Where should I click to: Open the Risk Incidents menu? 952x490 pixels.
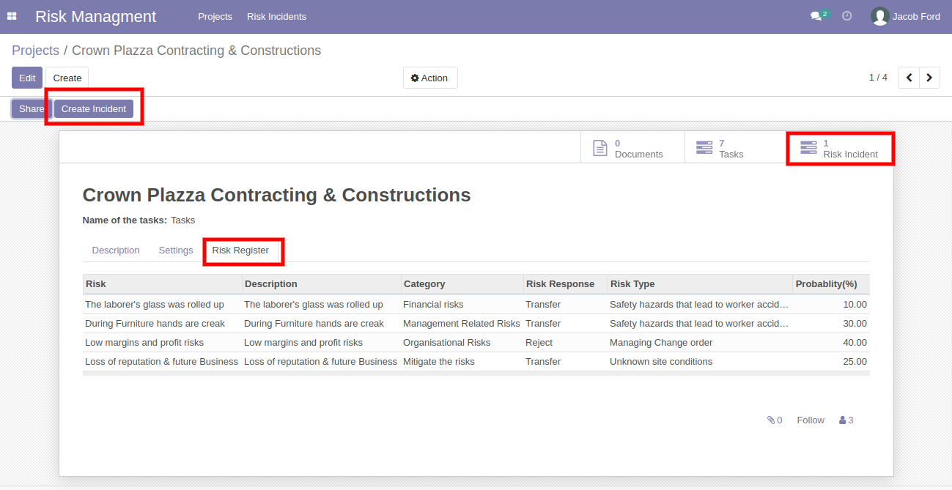[x=276, y=16]
